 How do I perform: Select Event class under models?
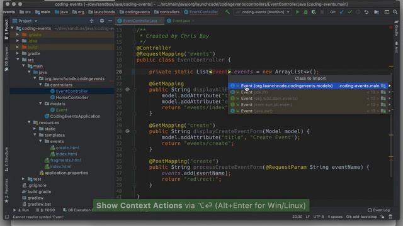click(x=62, y=110)
